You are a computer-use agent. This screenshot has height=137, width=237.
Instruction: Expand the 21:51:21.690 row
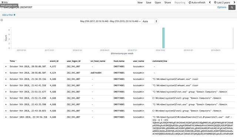point(6,98)
